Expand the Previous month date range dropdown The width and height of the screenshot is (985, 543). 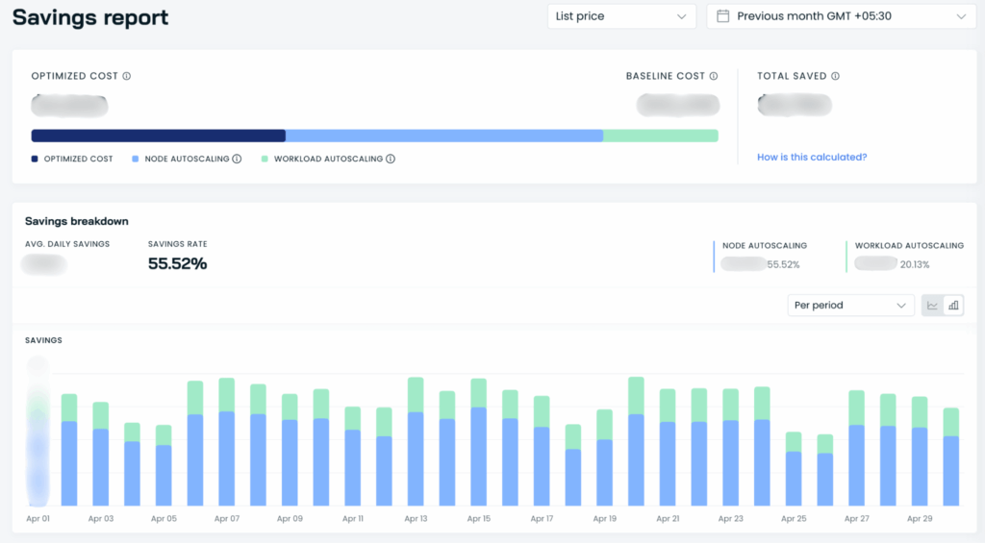[x=841, y=16]
